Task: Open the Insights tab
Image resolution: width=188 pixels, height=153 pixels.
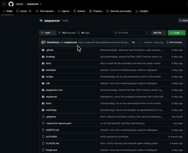Action: click(142, 11)
